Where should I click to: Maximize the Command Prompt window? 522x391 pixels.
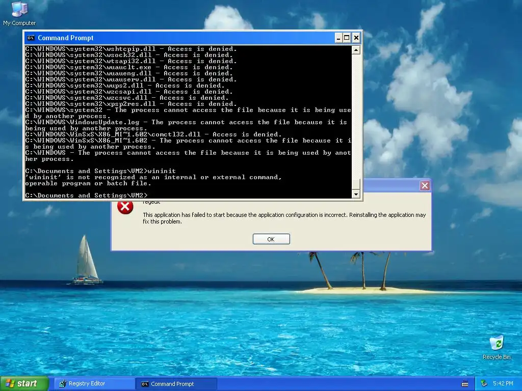tap(347, 38)
